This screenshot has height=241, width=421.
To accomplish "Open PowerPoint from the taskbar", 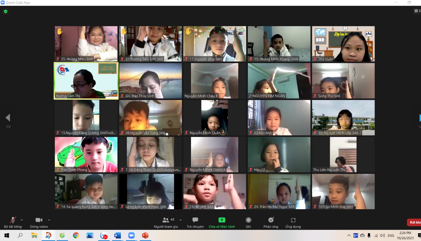I will [x=145, y=236].
